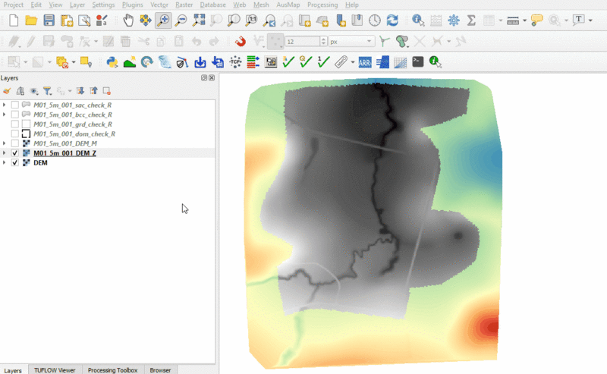Click the filter legend icon in Layers panel

tap(47, 90)
